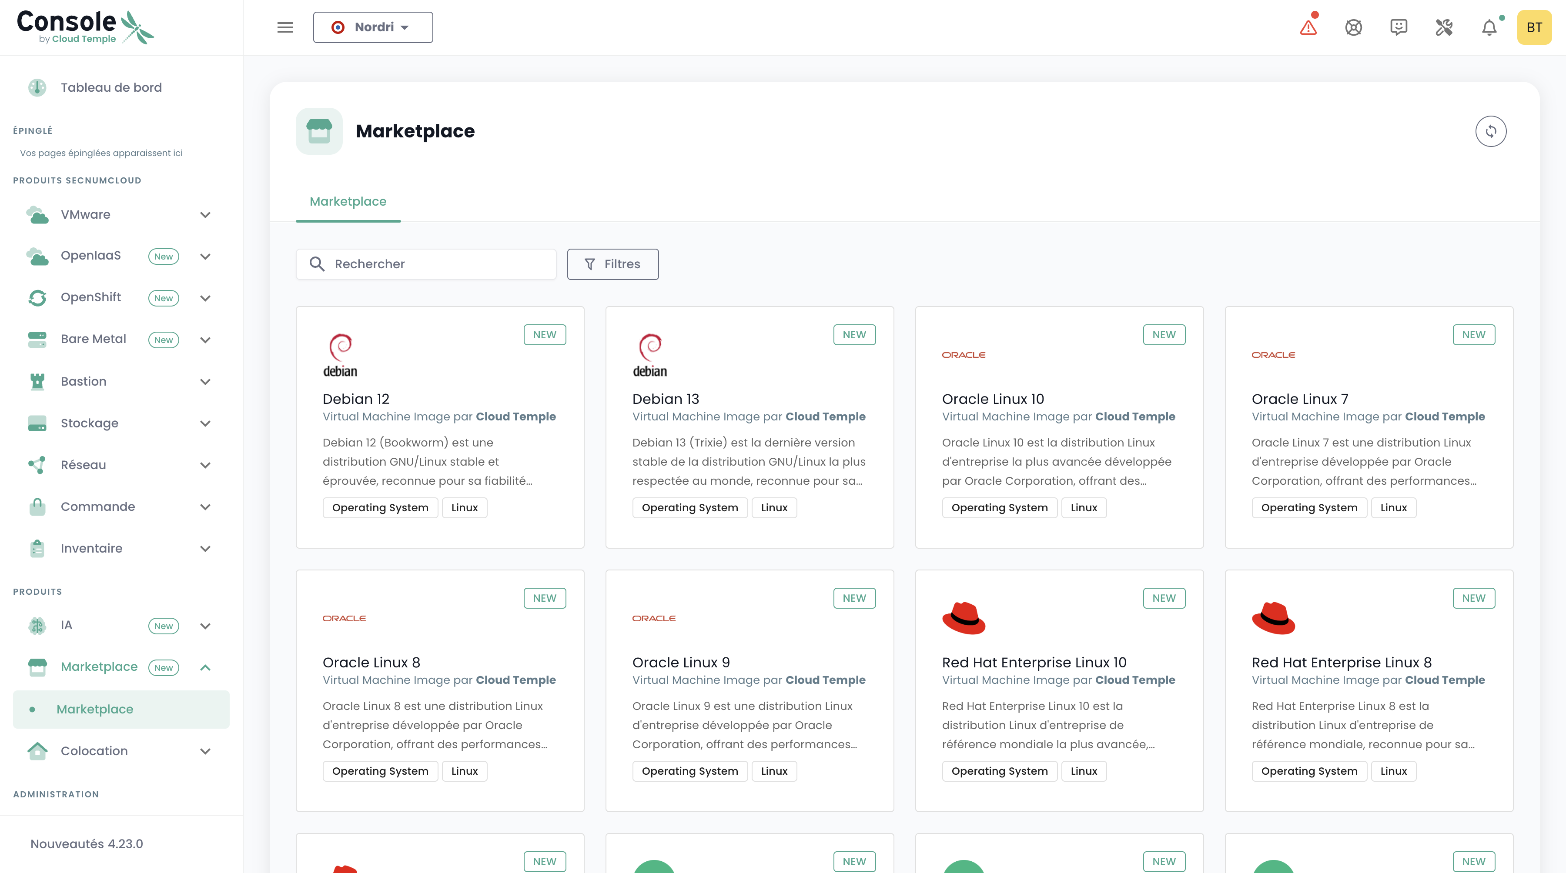This screenshot has width=1566, height=873.
Task: Open Nouveautés 4.23.0 link
Action: click(87, 844)
